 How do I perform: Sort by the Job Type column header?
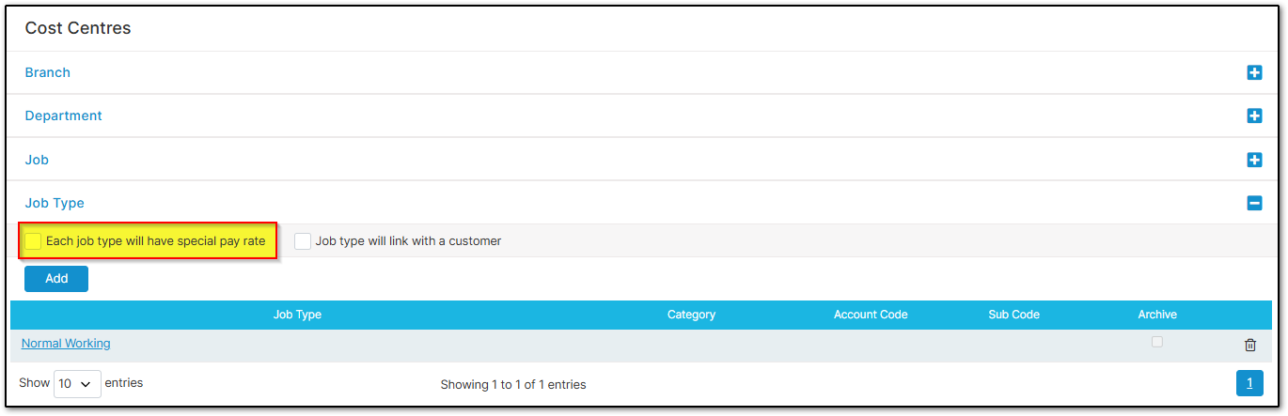297,315
